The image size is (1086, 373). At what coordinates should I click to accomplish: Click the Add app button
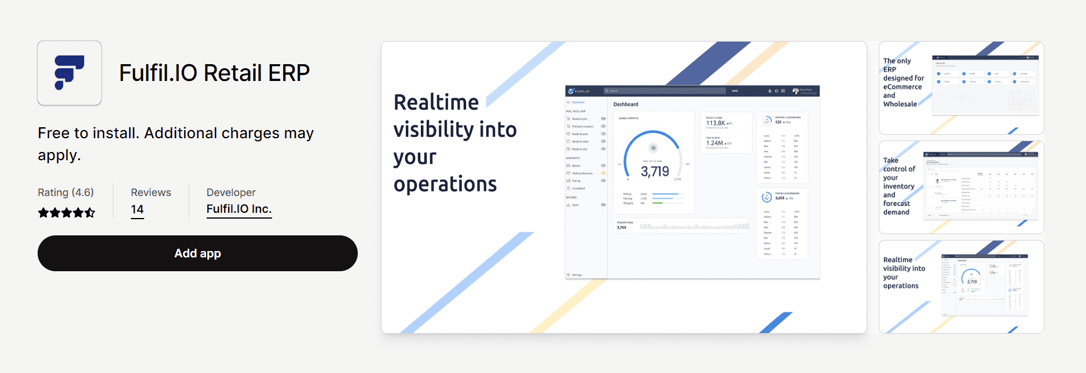(197, 253)
